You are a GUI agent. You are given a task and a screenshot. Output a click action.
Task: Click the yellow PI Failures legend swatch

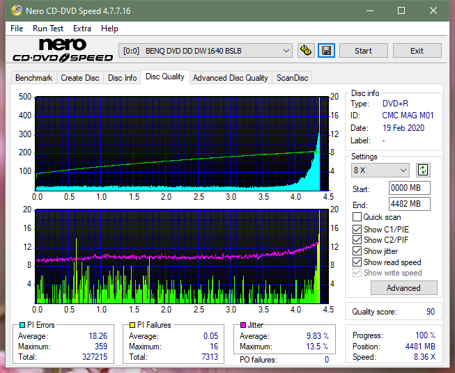tap(132, 325)
